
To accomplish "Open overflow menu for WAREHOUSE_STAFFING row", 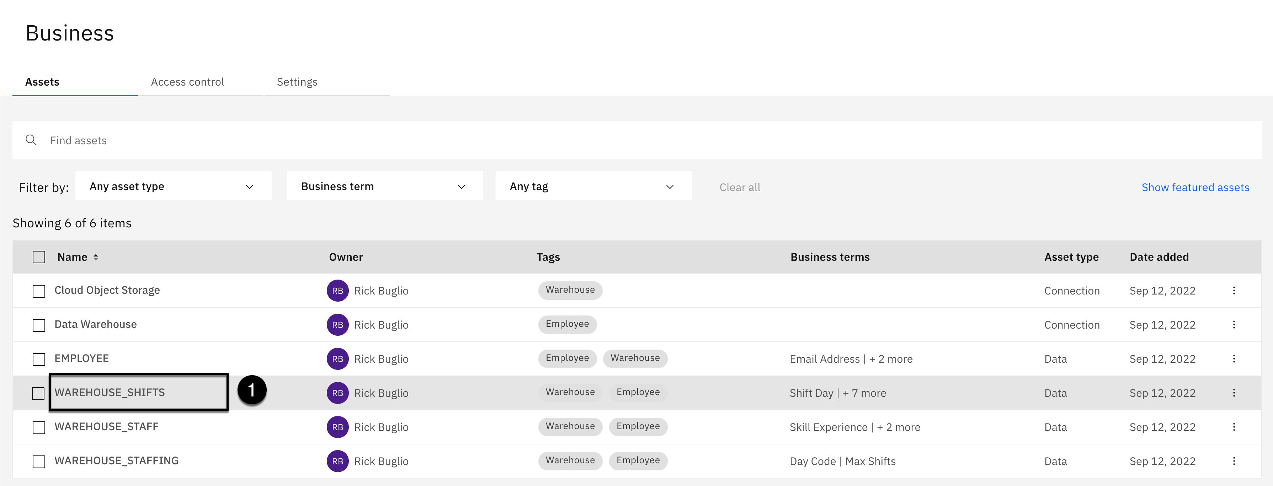I will coord(1234,461).
